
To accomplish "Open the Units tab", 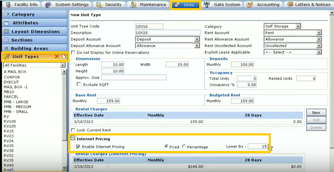I will (x=185, y=5).
